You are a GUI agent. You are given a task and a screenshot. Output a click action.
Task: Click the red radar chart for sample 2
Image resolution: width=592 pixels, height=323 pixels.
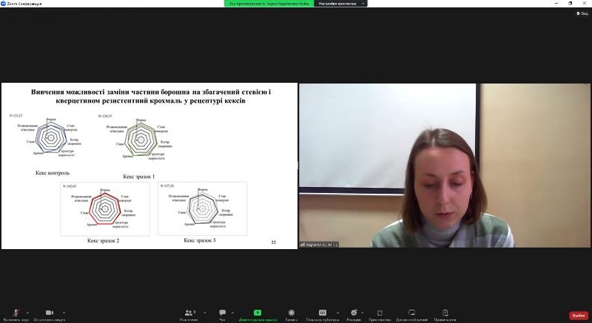(104, 208)
